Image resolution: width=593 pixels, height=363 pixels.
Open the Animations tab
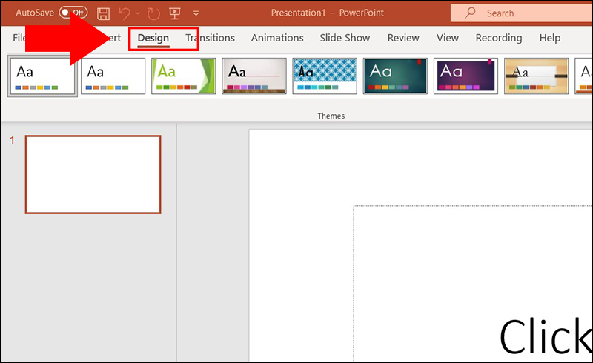(x=277, y=38)
